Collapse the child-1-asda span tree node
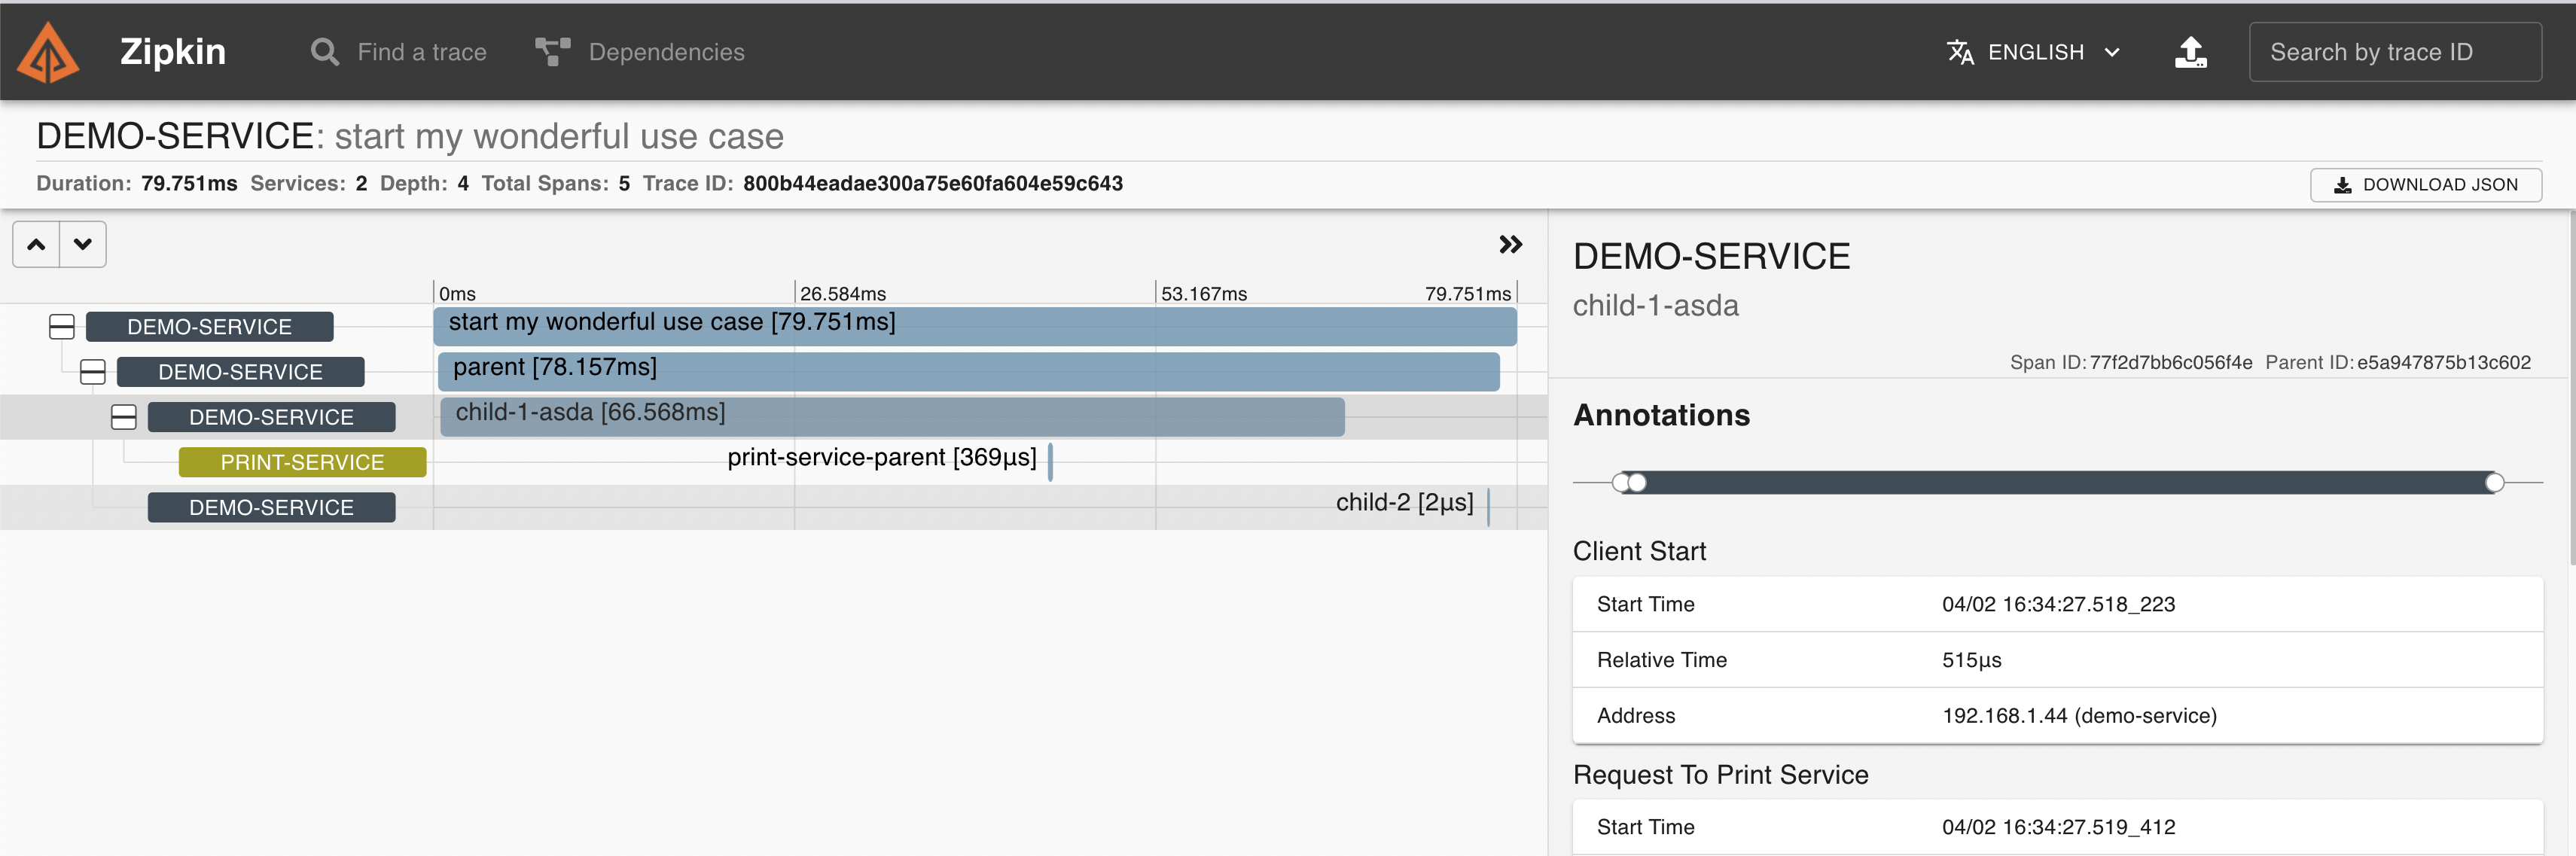 click(124, 417)
